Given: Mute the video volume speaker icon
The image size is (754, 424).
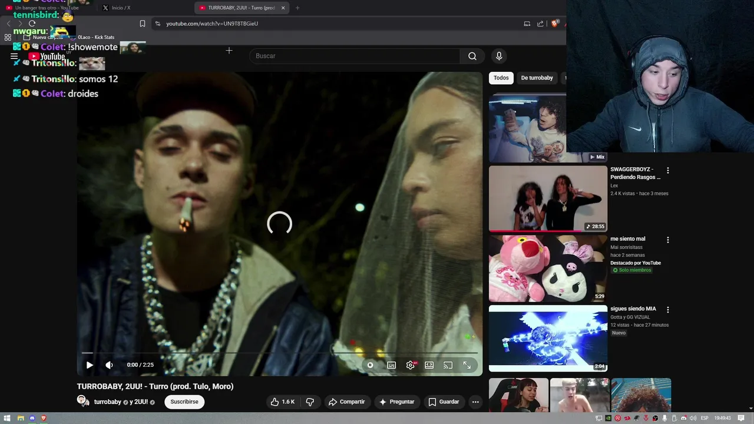Looking at the screenshot, I should [109, 365].
